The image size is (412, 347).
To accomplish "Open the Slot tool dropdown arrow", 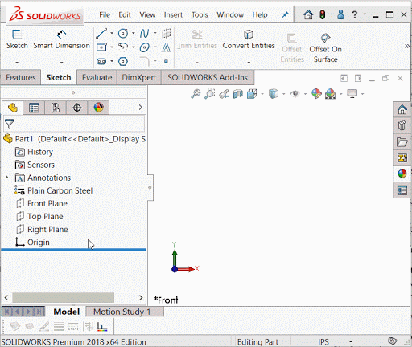I will click(112, 61).
